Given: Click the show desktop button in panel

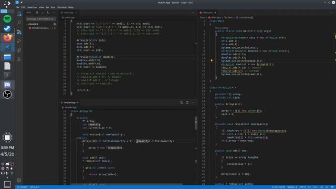Looking at the screenshot, I should click(x=7, y=184).
